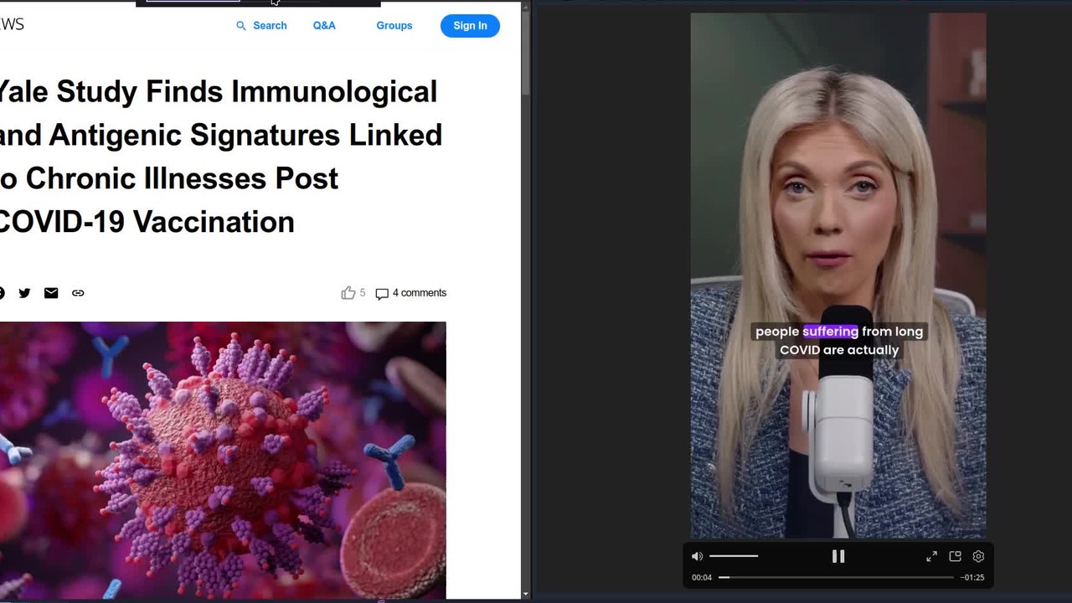Open the Q&A menu item
The height and width of the screenshot is (603, 1072).
pos(324,26)
